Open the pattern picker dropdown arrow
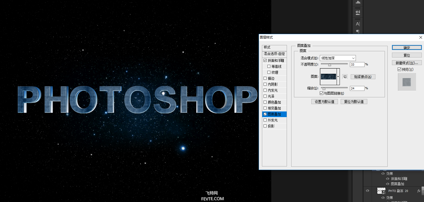 pos(338,77)
